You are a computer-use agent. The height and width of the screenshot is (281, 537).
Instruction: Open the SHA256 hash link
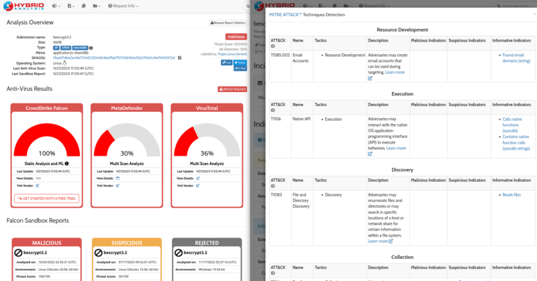(x=113, y=58)
